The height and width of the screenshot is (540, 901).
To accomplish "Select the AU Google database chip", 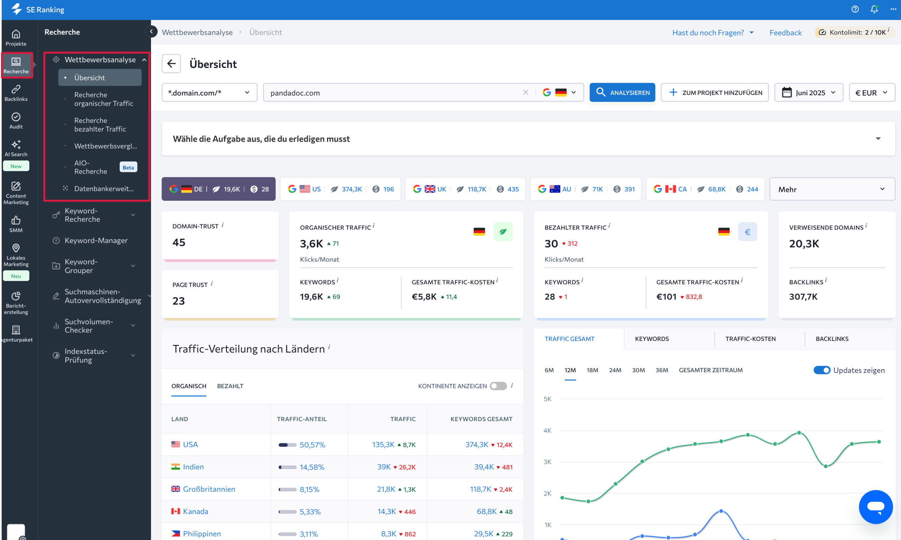I will (x=586, y=189).
